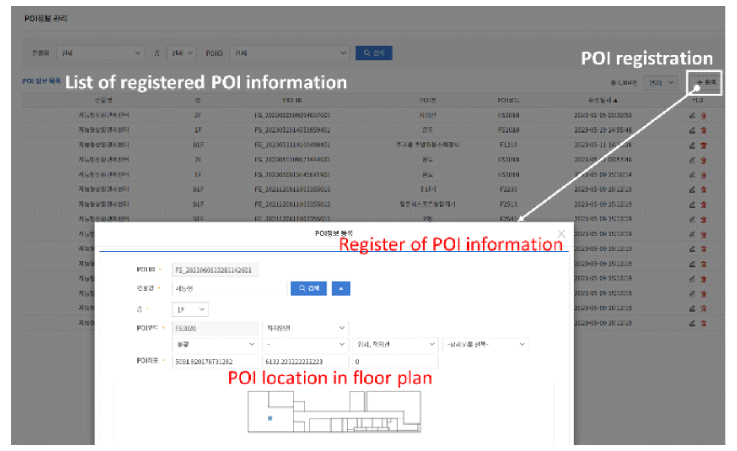Edit the row with POI code F1210
The height and width of the screenshot is (451, 737).
693,145
